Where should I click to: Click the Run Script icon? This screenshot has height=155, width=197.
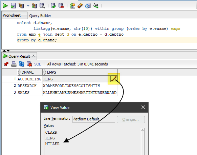click(13, 6)
